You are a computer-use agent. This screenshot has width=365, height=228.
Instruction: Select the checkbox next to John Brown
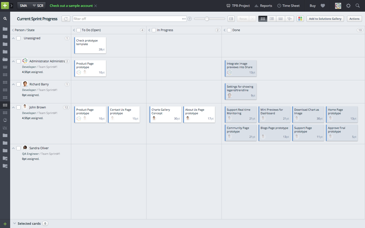pos(19,107)
